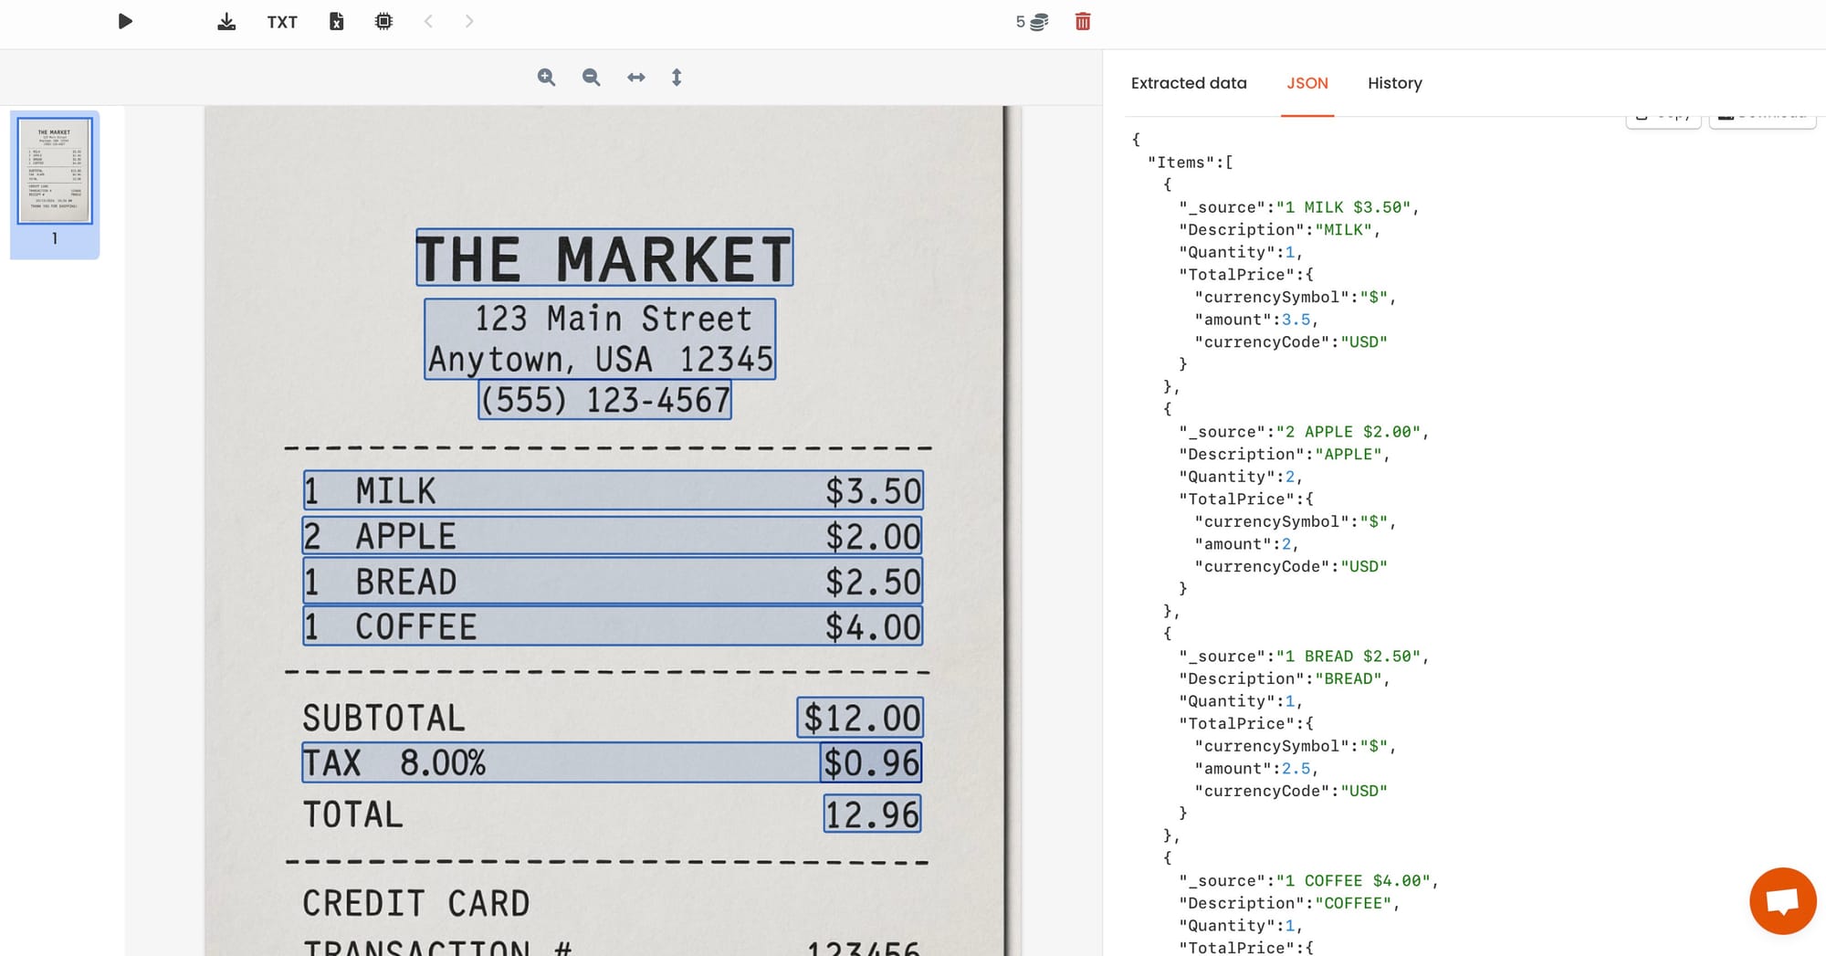Image resolution: width=1826 pixels, height=956 pixels.
Task: Click the credits coin stack icon
Action: pyautogui.click(x=1039, y=22)
